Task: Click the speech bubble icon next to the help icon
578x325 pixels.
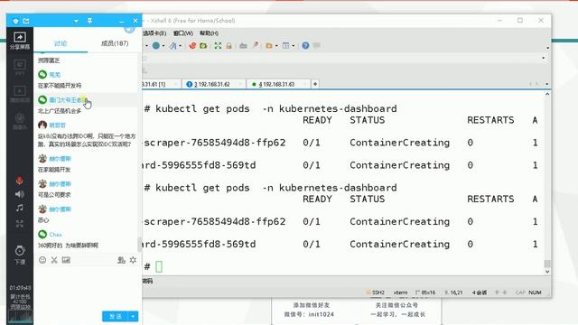Action: click(x=317, y=46)
